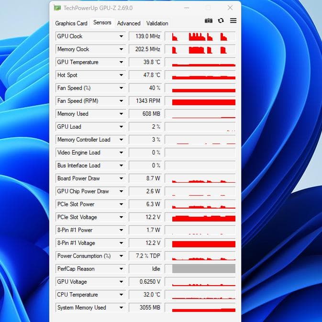Go to the Validation tab

(157, 23)
